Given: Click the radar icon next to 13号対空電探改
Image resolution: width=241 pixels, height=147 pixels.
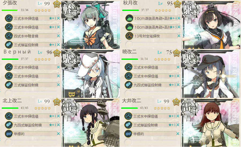Looking at the screenshot, I should [129, 36].
